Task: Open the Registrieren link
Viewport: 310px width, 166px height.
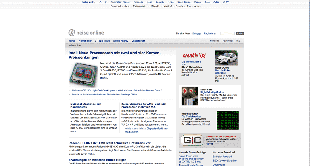Action: [x=210, y=34]
